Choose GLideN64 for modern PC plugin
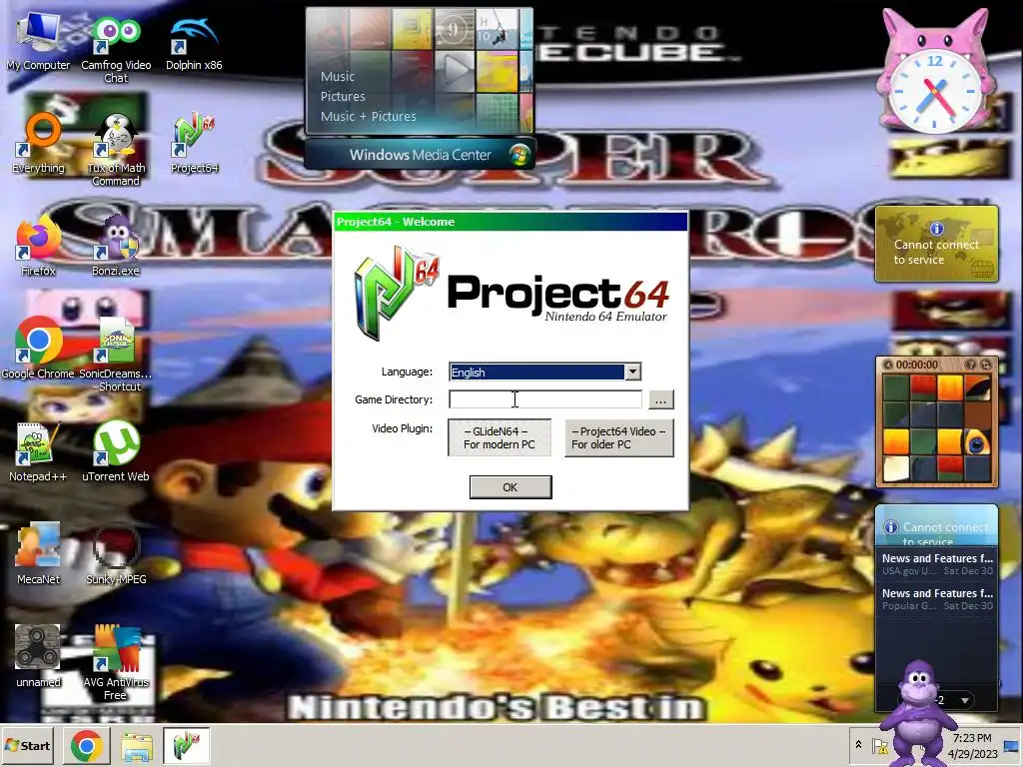The width and height of the screenshot is (1023, 767). tap(500, 437)
